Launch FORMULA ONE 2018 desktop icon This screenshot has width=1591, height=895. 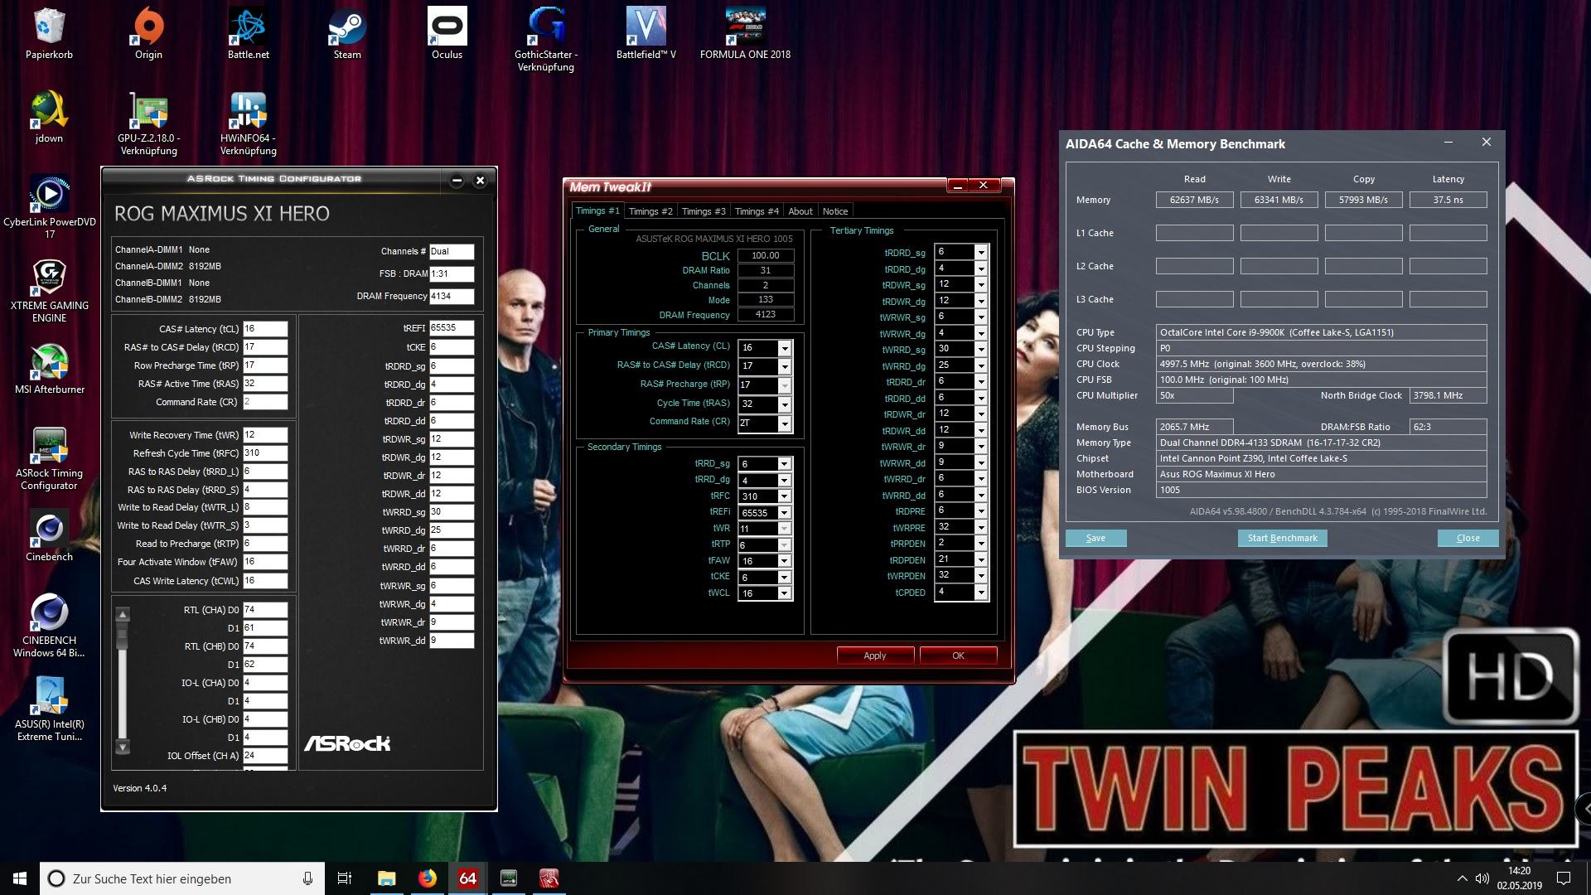[745, 35]
